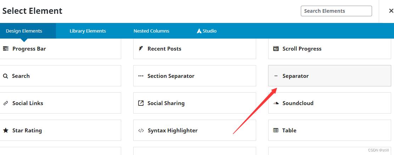Click the Select Element dialog title
This screenshot has width=394, height=155.
coord(32,11)
